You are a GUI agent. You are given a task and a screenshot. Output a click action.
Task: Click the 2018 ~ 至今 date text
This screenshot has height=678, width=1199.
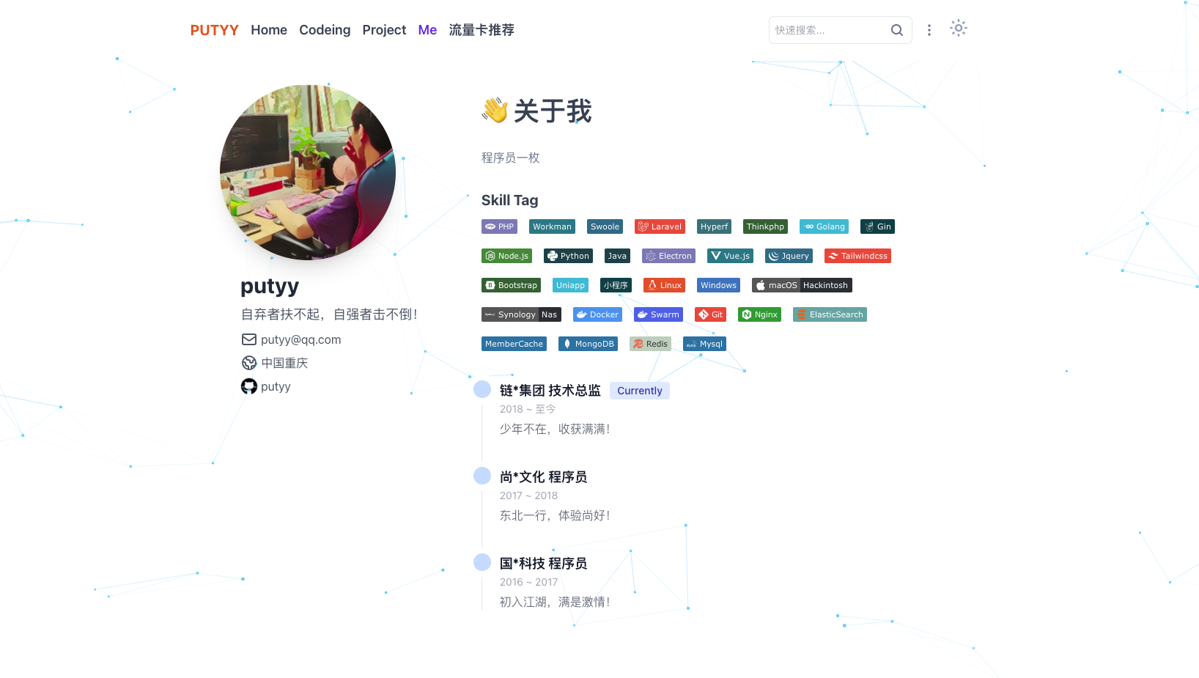click(528, 409)
